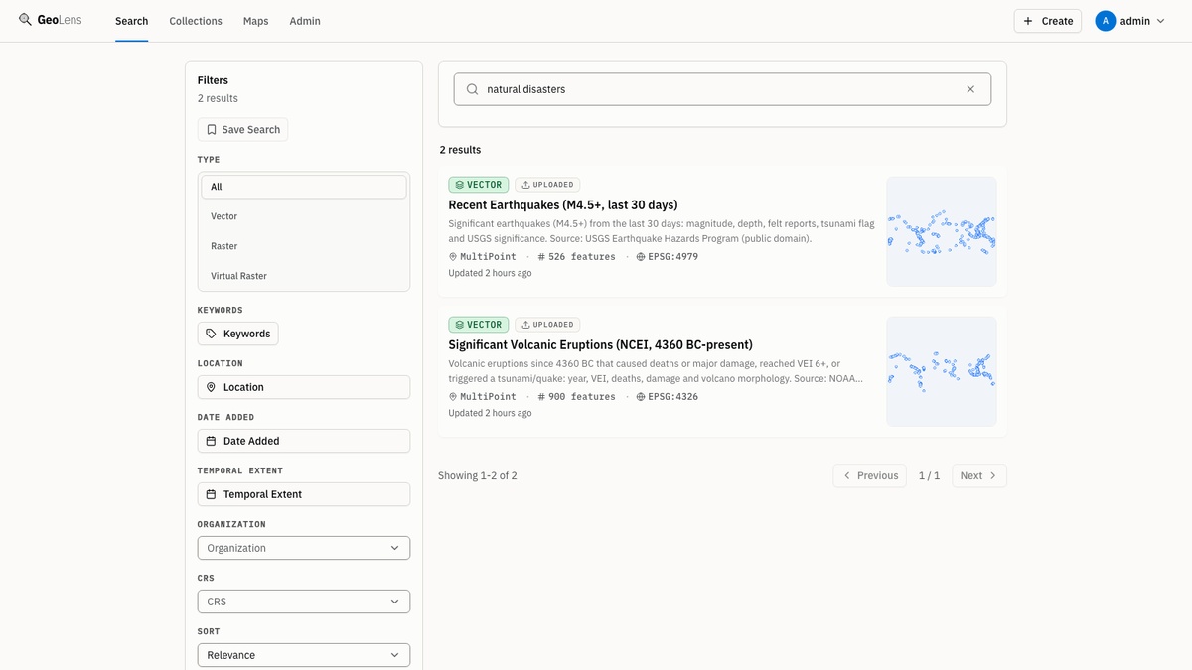
Task: Click the 526 features count
Action: click(577, 257)
